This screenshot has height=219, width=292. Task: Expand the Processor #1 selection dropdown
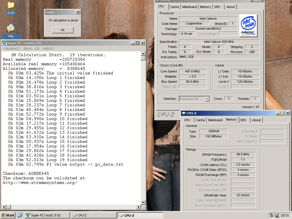[207, 99]
